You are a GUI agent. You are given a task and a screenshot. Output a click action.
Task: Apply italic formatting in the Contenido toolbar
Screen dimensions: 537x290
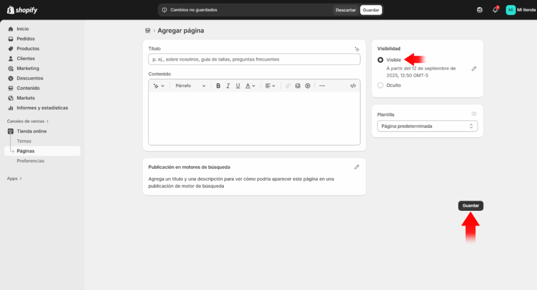(228, 85)
